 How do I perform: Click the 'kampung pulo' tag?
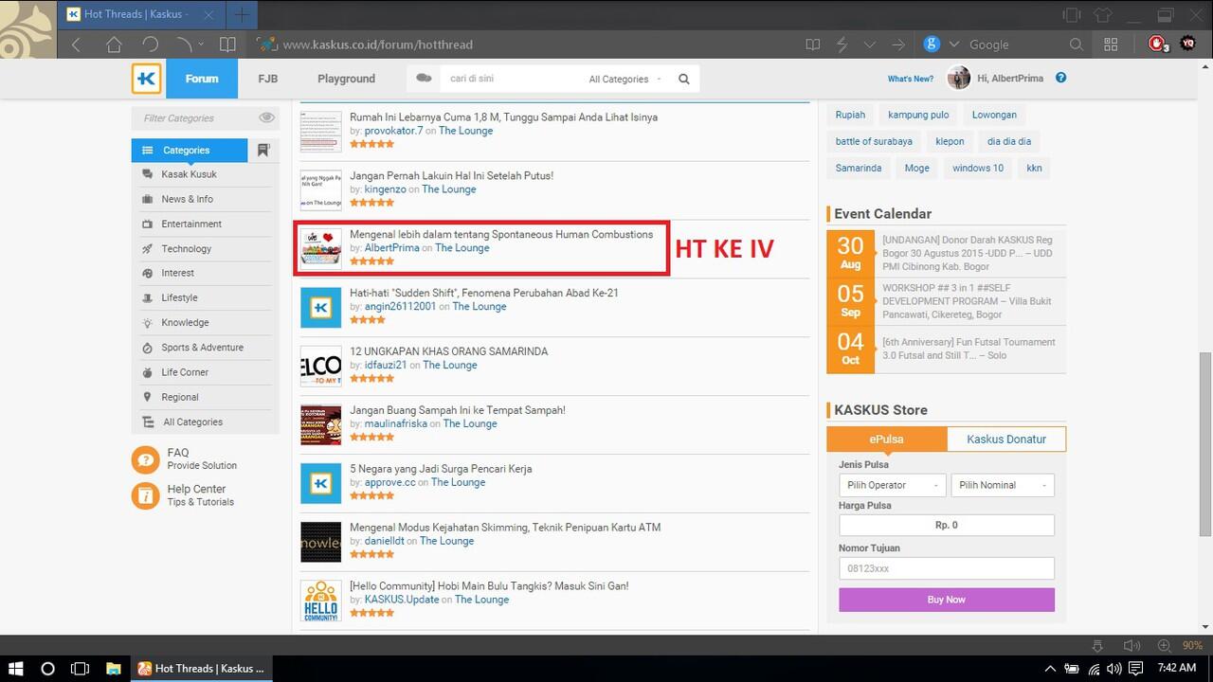click(x=918, y=115)
